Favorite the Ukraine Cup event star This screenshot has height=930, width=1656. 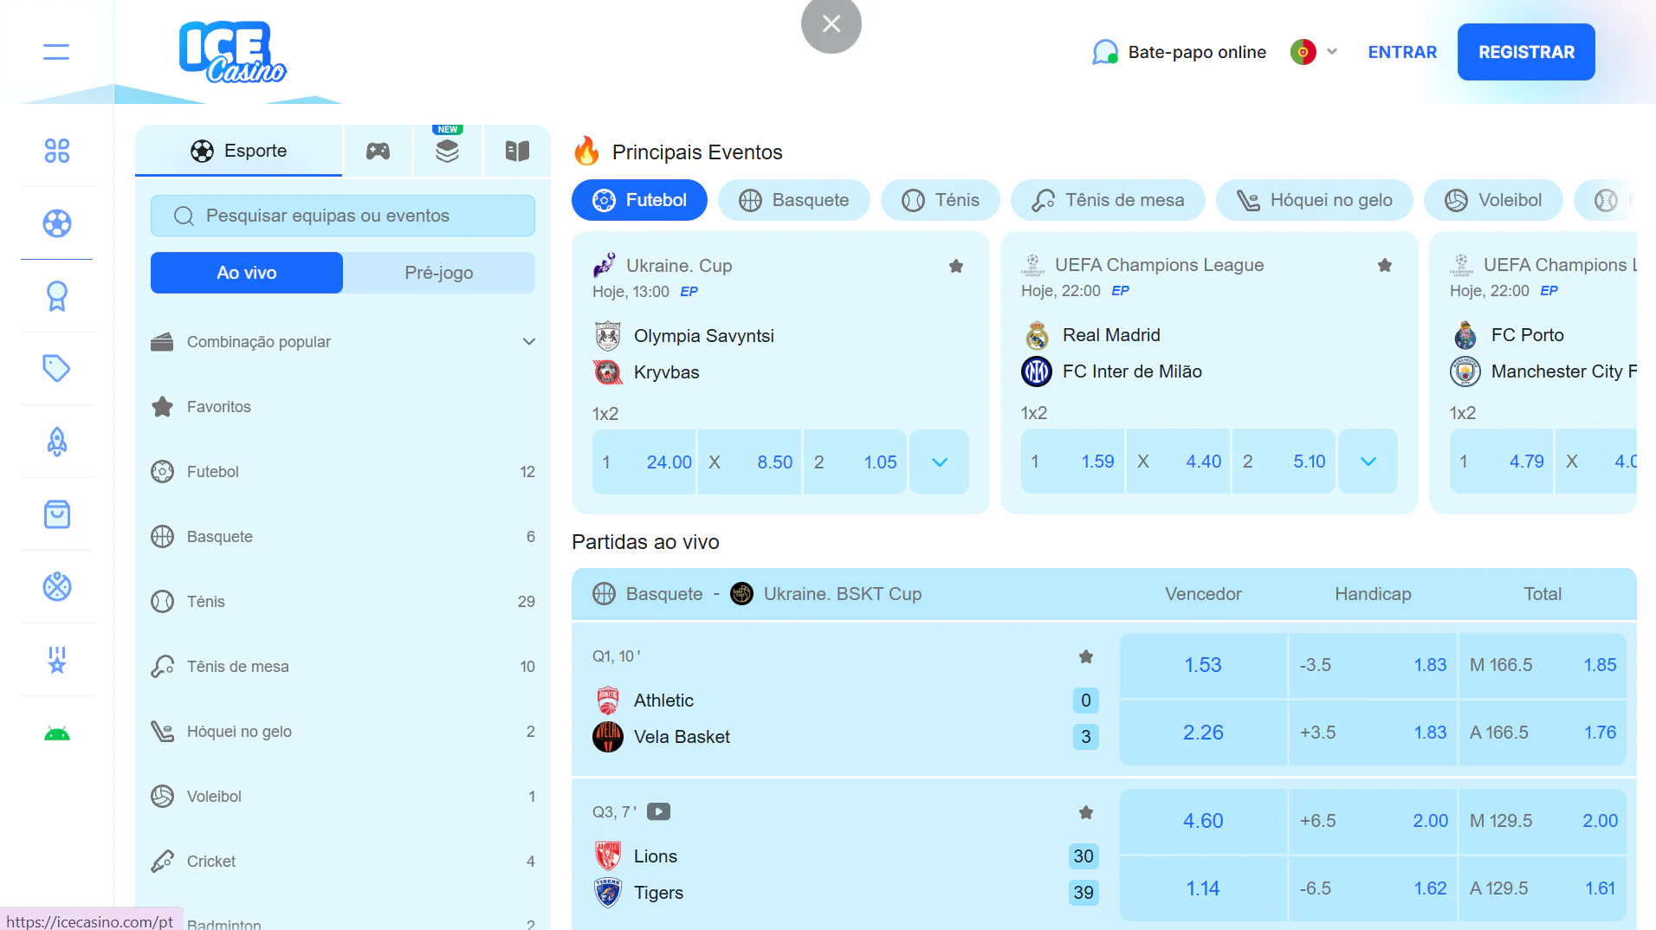point(956,266)
